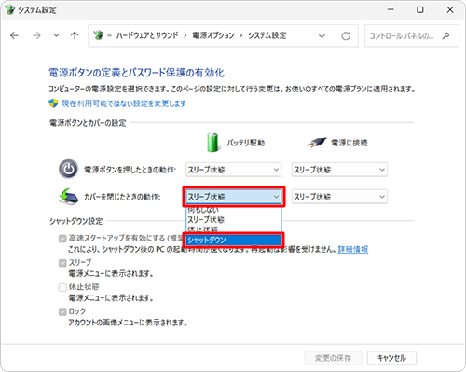Click 変更の保存 button

click(x=333, y=358)
